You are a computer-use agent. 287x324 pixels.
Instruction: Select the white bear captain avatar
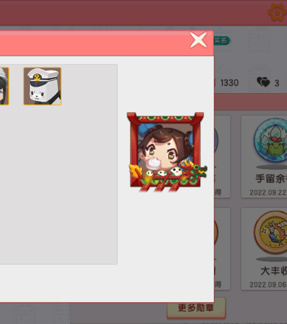42,86
